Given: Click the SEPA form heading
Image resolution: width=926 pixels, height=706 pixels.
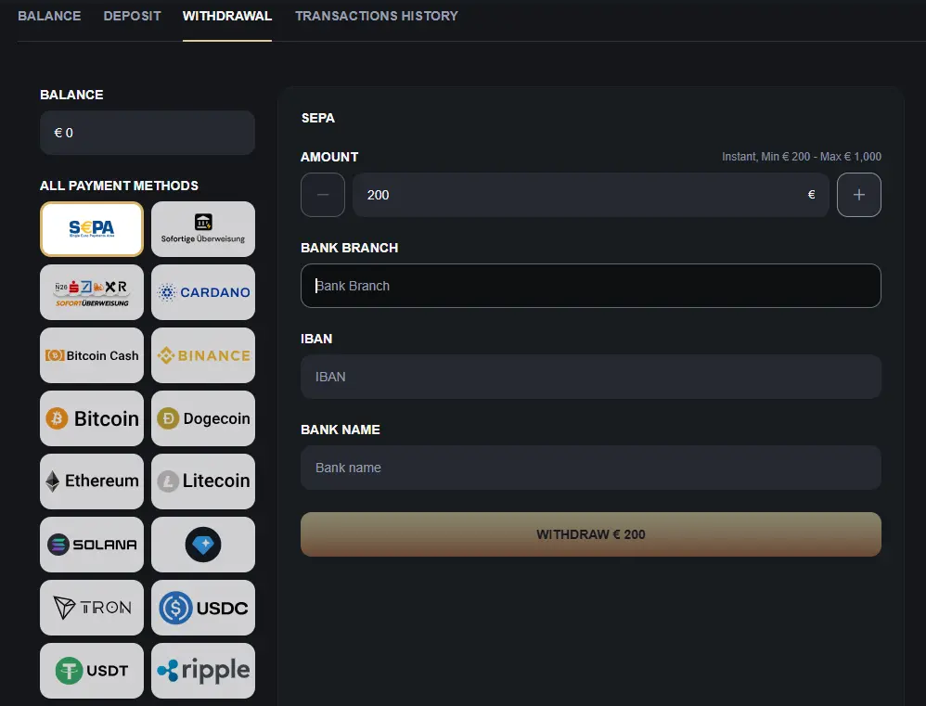Looking at the screenshot, I should (x=317, y=118).
